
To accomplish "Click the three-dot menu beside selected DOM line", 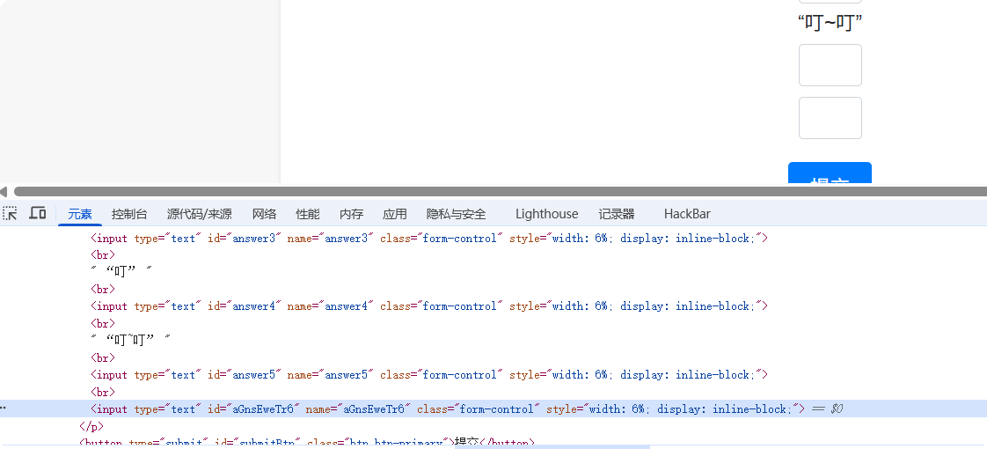I will click(x=4, y=409).
